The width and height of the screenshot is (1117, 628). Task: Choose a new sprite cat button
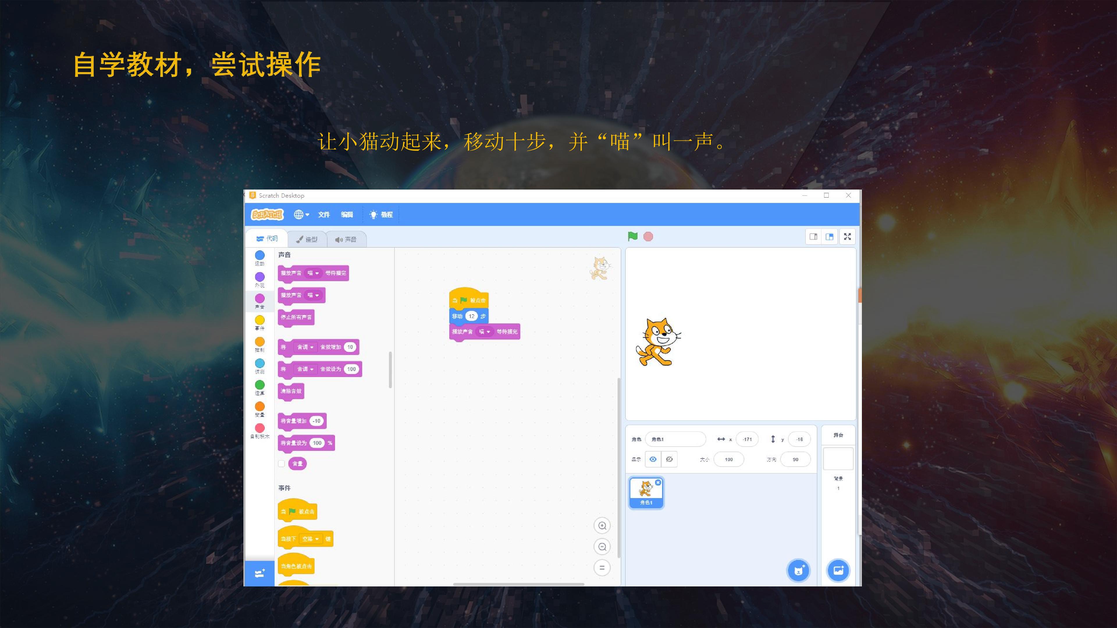798,570
